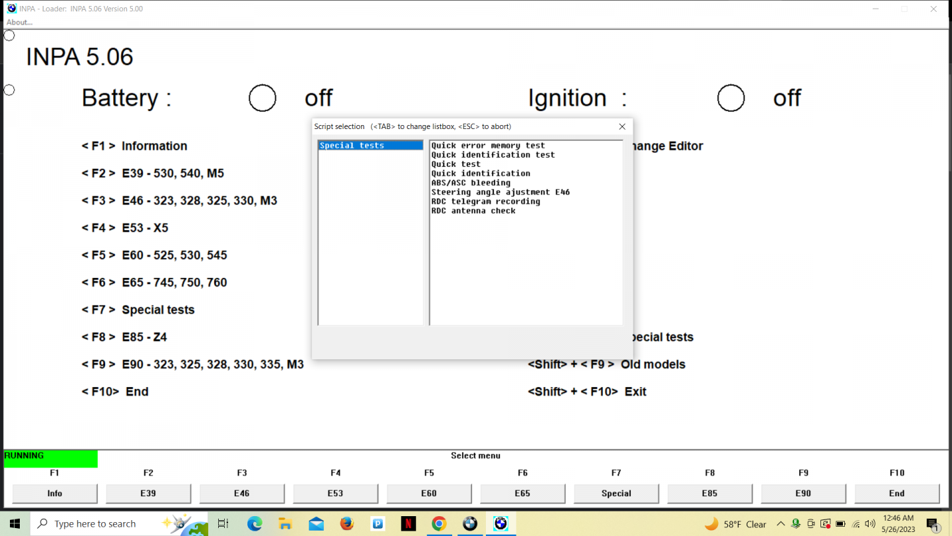Open File Explorer from the taskbar
The height and width of the screenshot is (536, 952).
click(x=286, y=523)
